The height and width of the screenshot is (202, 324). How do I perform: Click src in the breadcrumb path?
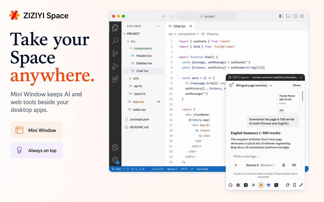click(x=171, y=34)
